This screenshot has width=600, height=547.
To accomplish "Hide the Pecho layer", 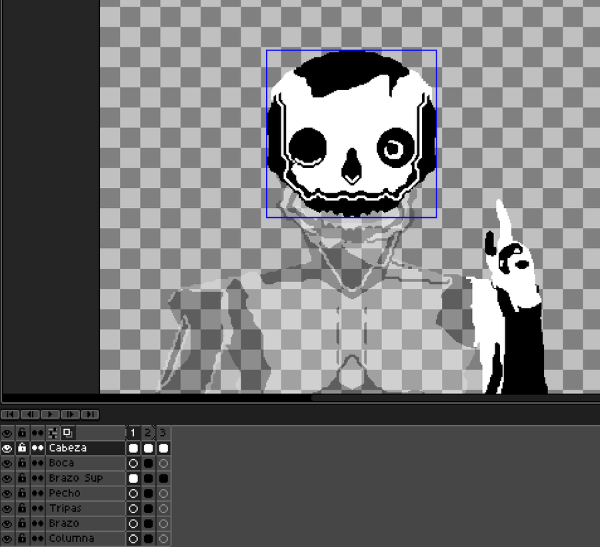I will 7,494.
